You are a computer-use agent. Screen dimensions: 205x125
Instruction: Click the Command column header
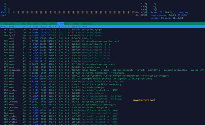[x=86, y=24]
